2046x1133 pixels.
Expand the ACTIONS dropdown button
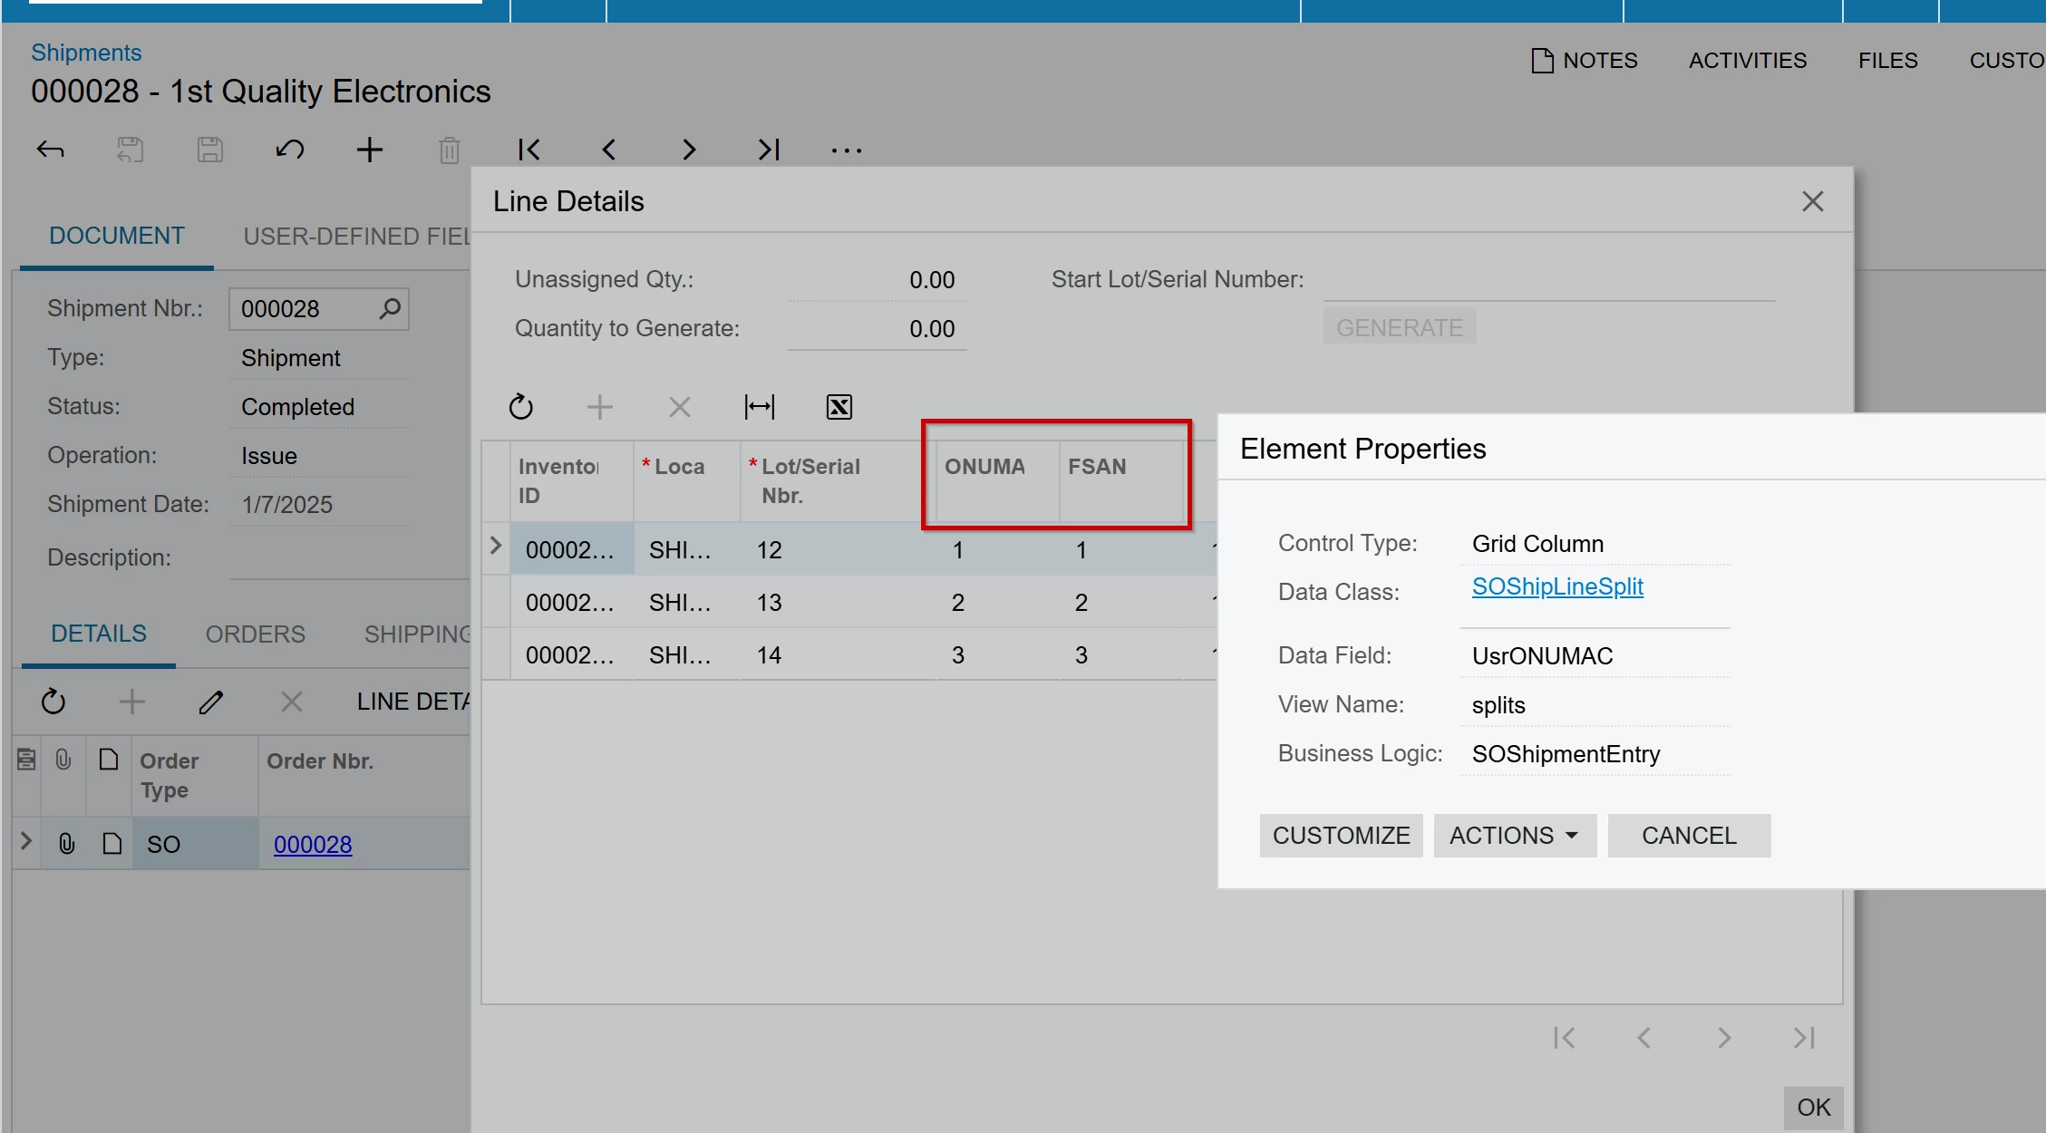point(1514,836)
